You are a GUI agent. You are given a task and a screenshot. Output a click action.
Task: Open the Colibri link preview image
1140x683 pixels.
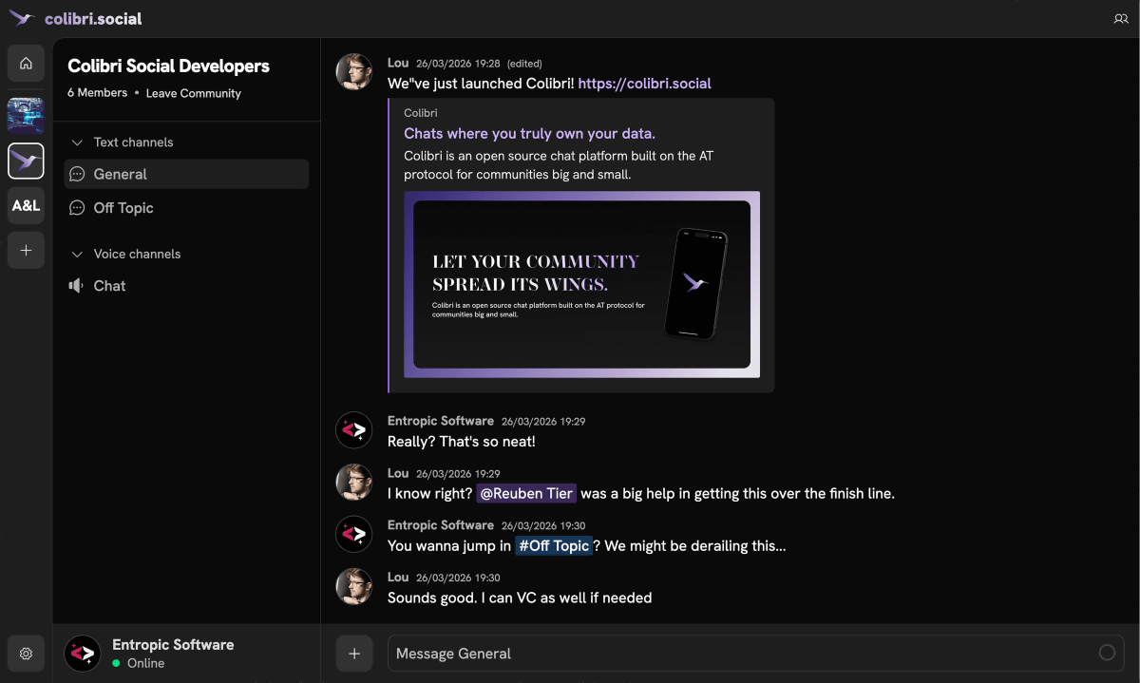click(581, 284)
